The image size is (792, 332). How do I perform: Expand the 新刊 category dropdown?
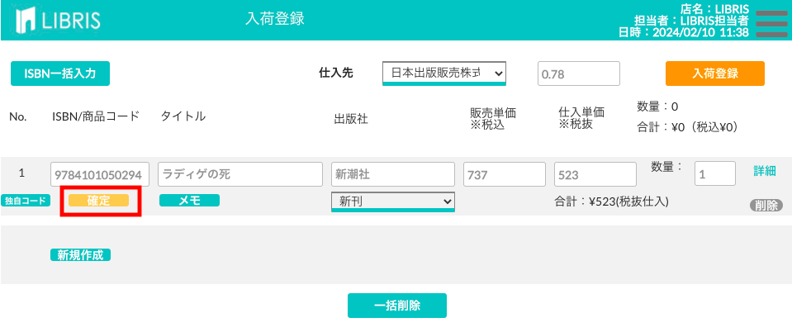[x=393, y=202]
